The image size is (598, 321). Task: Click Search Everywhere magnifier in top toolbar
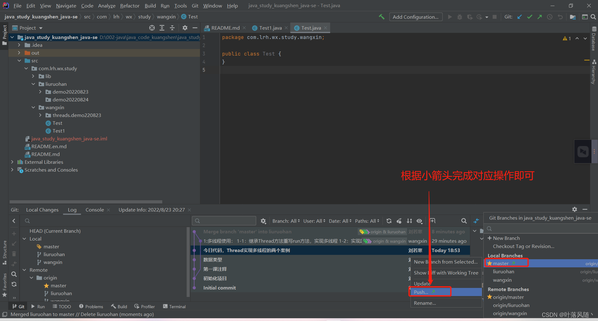point(593,17)
